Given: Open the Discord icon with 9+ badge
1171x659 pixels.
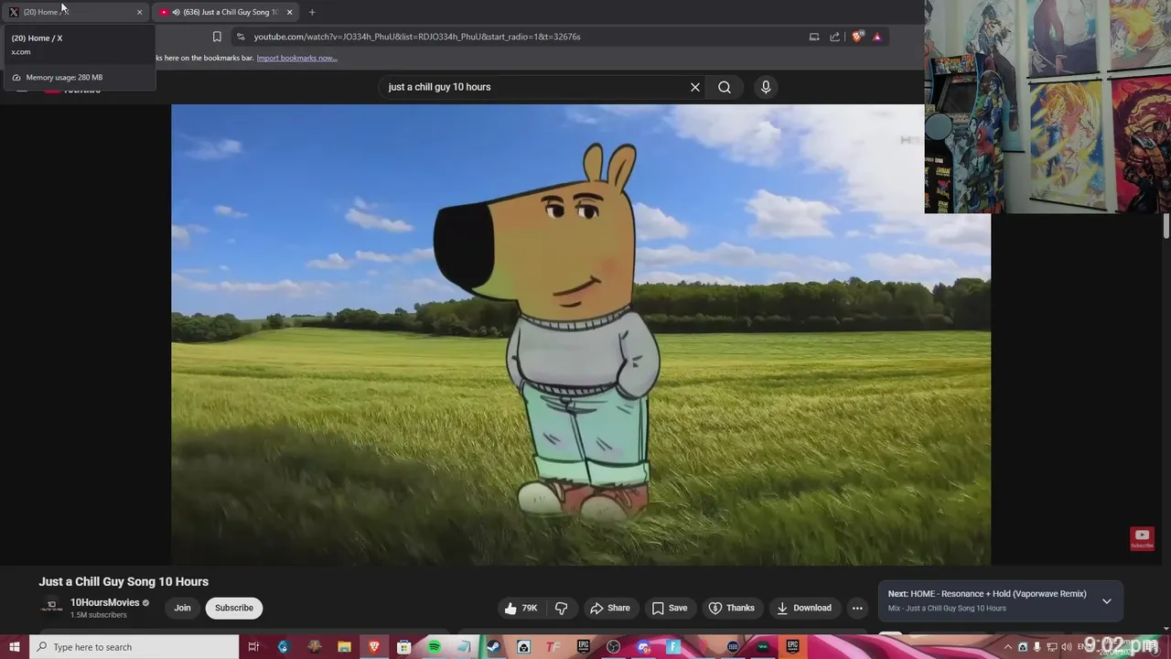Looking at the screenshot, I should tap(644, 647).
